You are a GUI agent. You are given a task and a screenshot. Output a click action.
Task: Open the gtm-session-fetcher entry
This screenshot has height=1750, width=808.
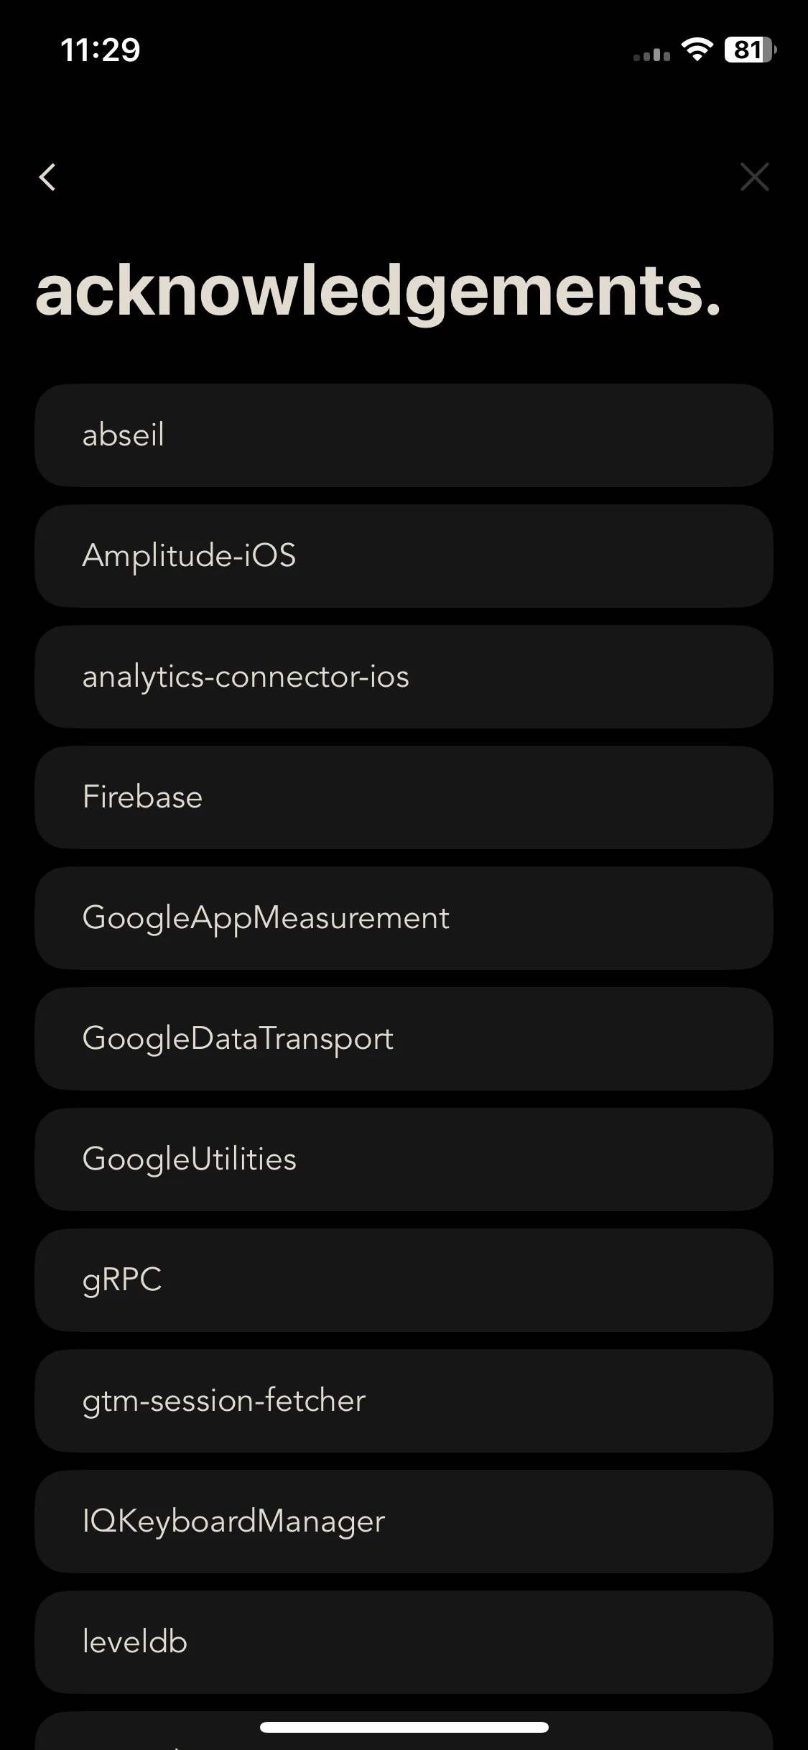(x=404, y=1401)
